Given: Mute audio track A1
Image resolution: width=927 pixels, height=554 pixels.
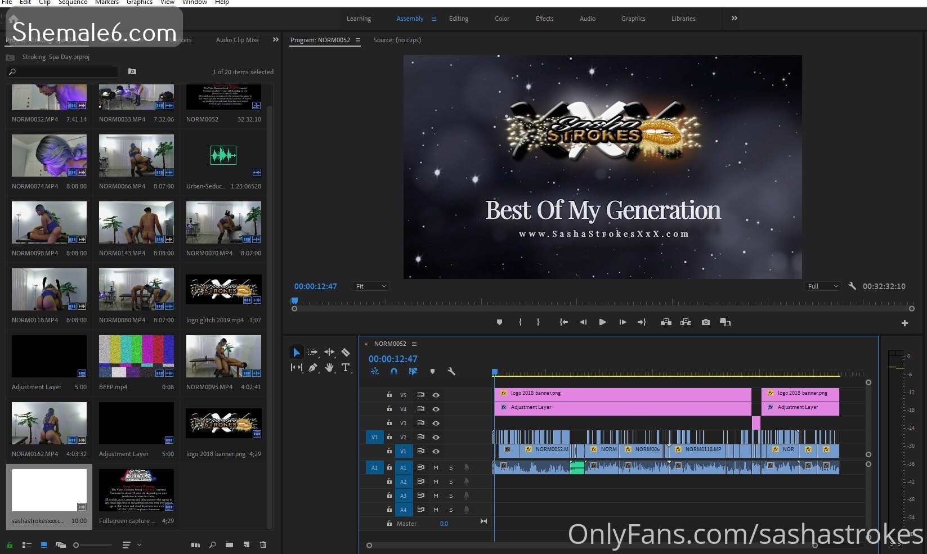Looking at the screenshot, I should click(x=436, y=467).
